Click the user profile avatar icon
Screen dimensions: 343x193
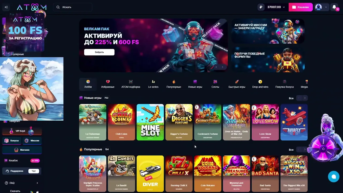pyautogui.click(x=318, y=7)
